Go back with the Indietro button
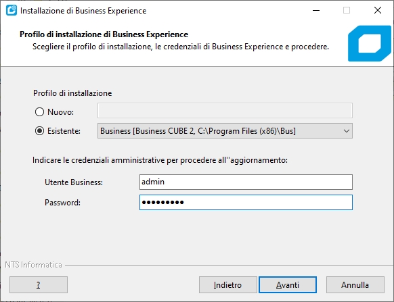 point(228,284)
